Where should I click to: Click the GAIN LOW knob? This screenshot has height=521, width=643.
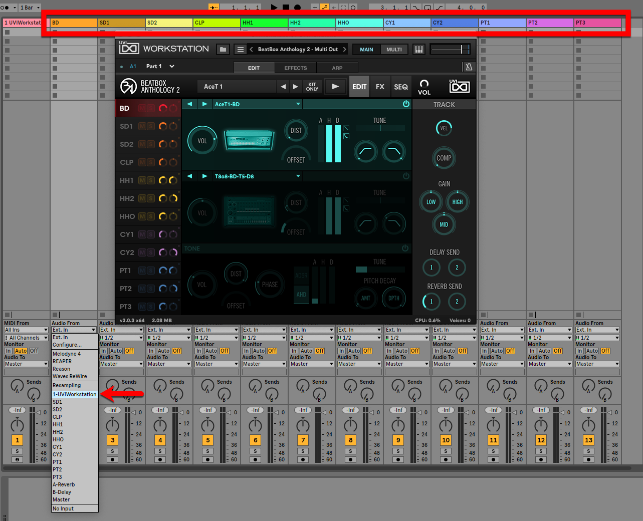pyautogui.click(x=431, y=202)
